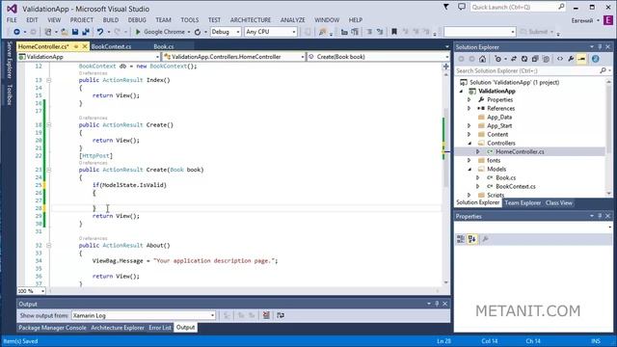Open the Debug configuration dropdown
The image size is (617, 347).
coord(226,32)
